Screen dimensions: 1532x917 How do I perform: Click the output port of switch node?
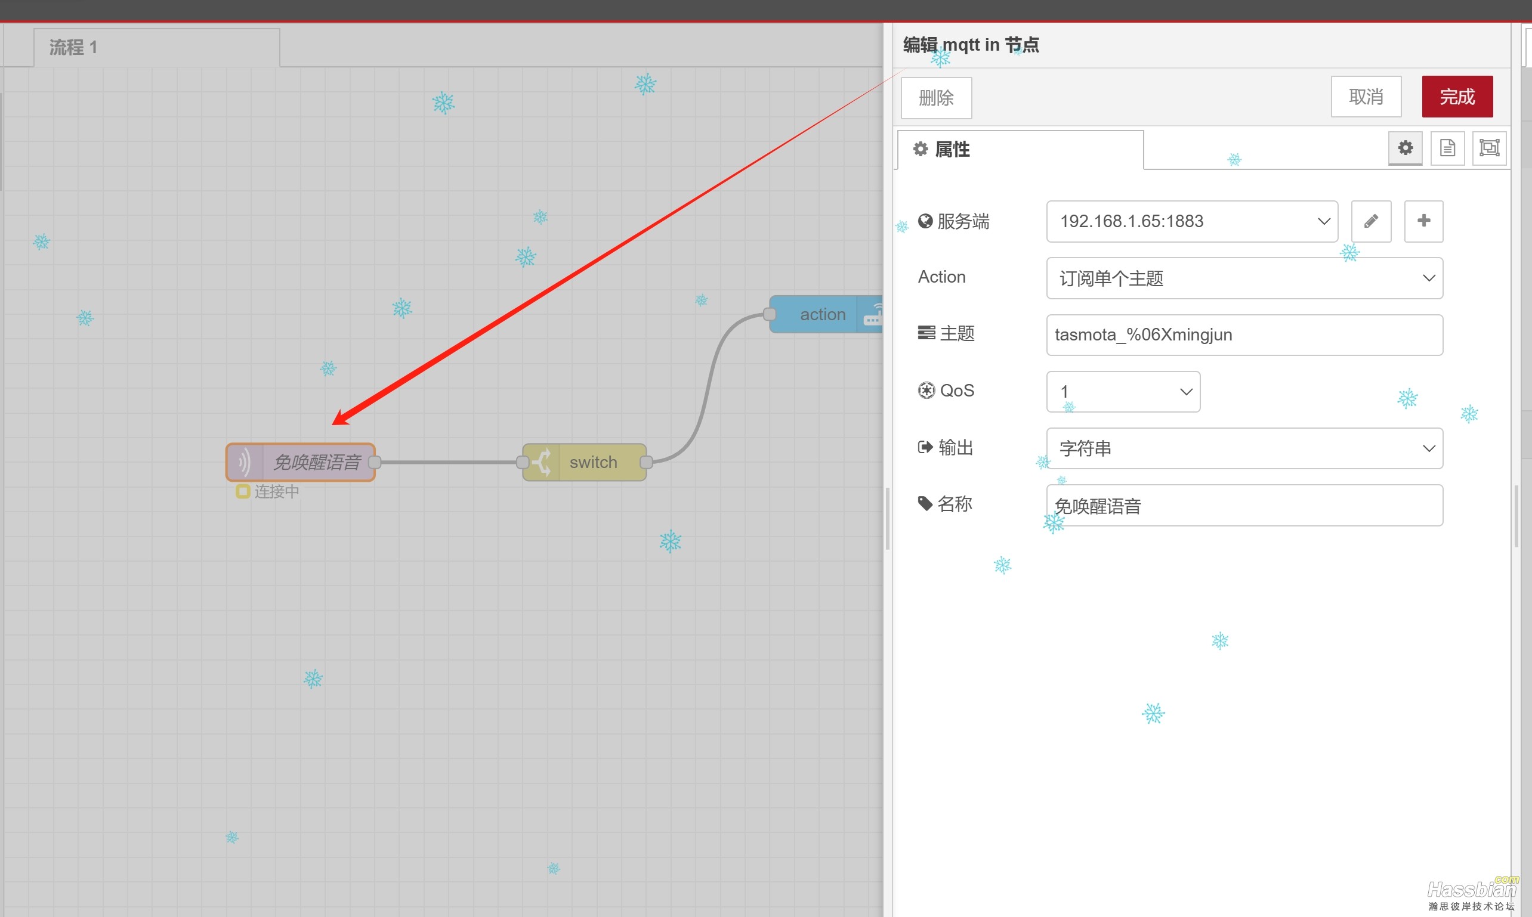[x=646, y=462]
